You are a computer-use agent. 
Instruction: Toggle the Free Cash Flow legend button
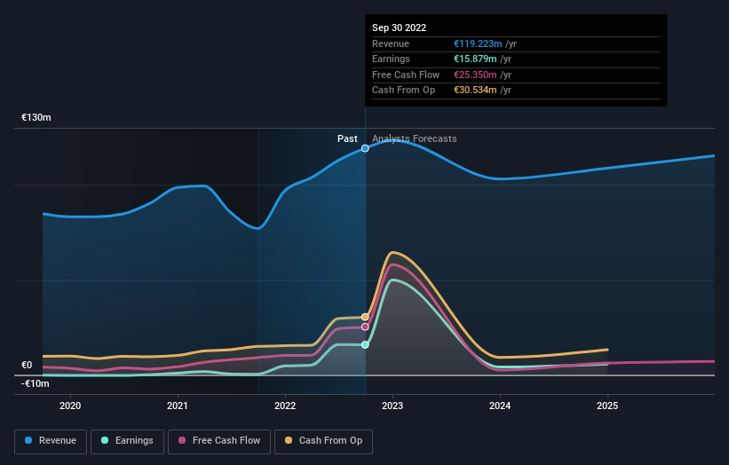[219, 441]
